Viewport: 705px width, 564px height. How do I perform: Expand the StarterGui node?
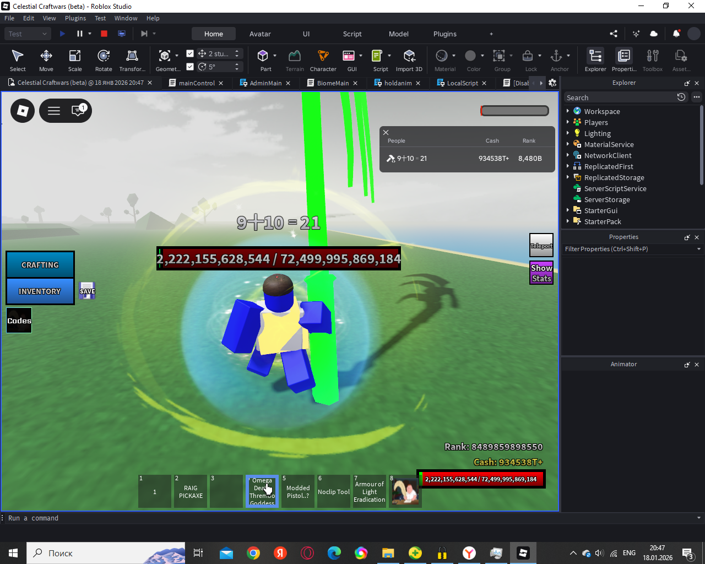568,210
